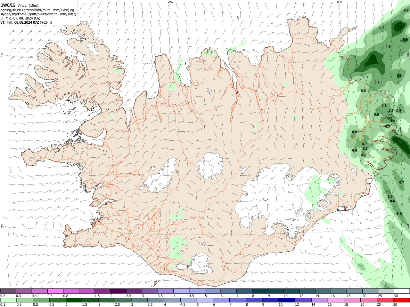The width and height of the screenshot is (410, 307).
Task: Click the palest green 0.1 swatch in lower legend row
Action: tap(8, 300)
